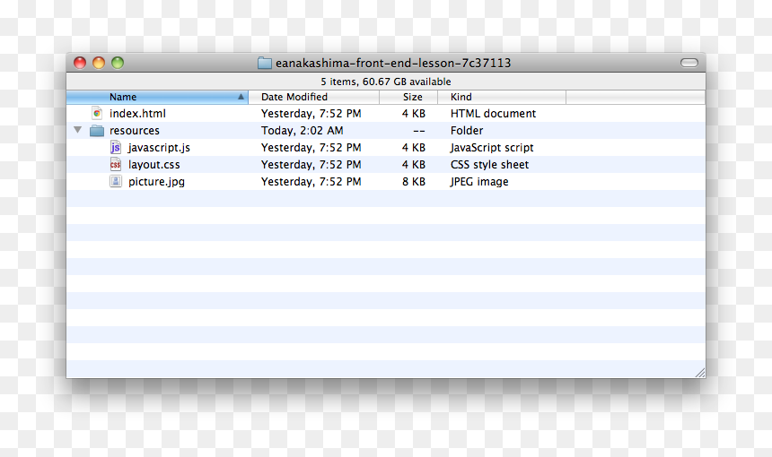Select the index.html file name

137,114
